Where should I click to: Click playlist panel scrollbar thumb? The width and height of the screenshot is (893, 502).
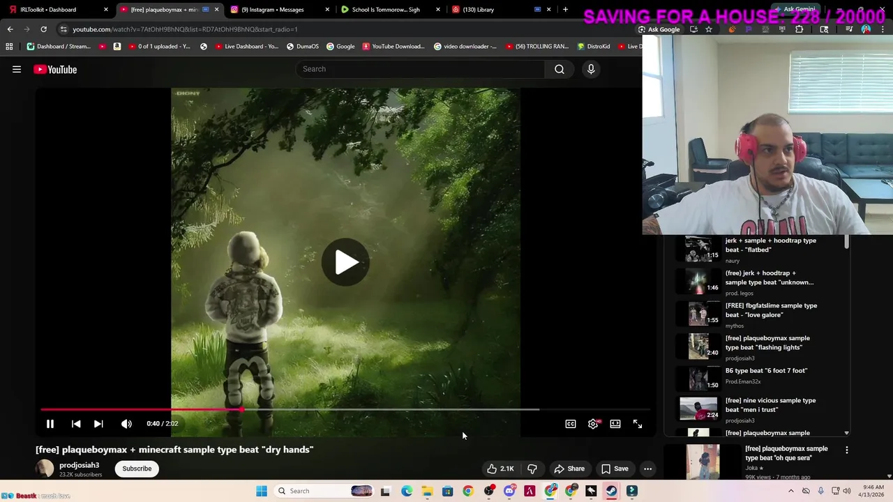point(847,242)
